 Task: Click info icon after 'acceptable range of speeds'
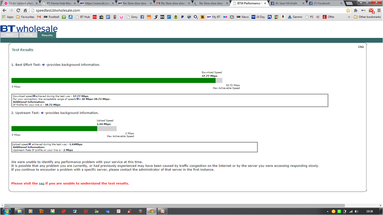point(78,99)
